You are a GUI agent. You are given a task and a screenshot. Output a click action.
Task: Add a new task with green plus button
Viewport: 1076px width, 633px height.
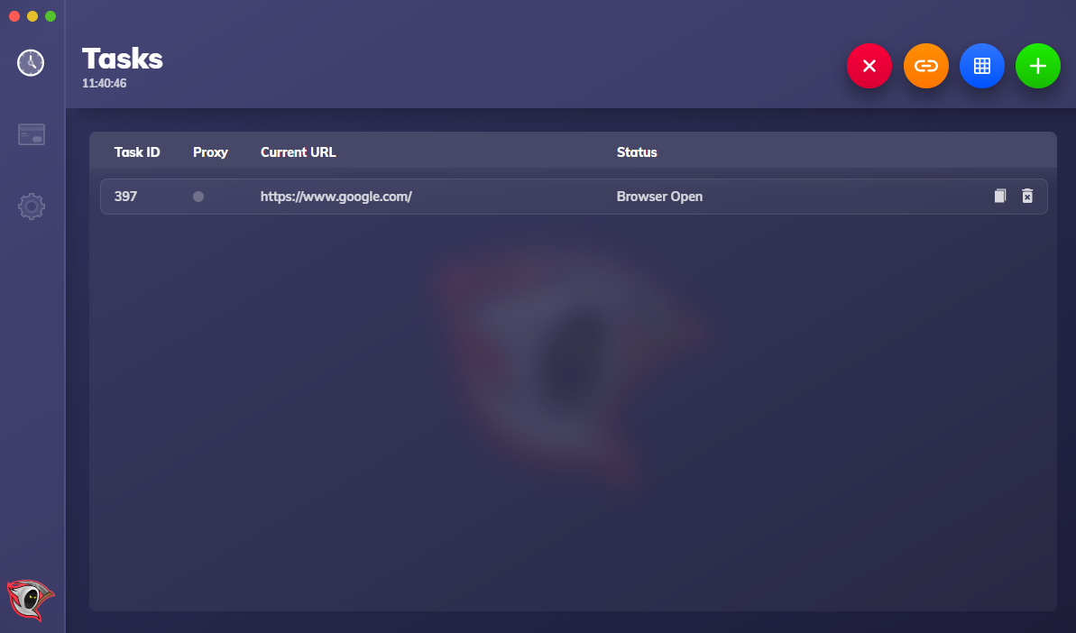[1037, 66]
